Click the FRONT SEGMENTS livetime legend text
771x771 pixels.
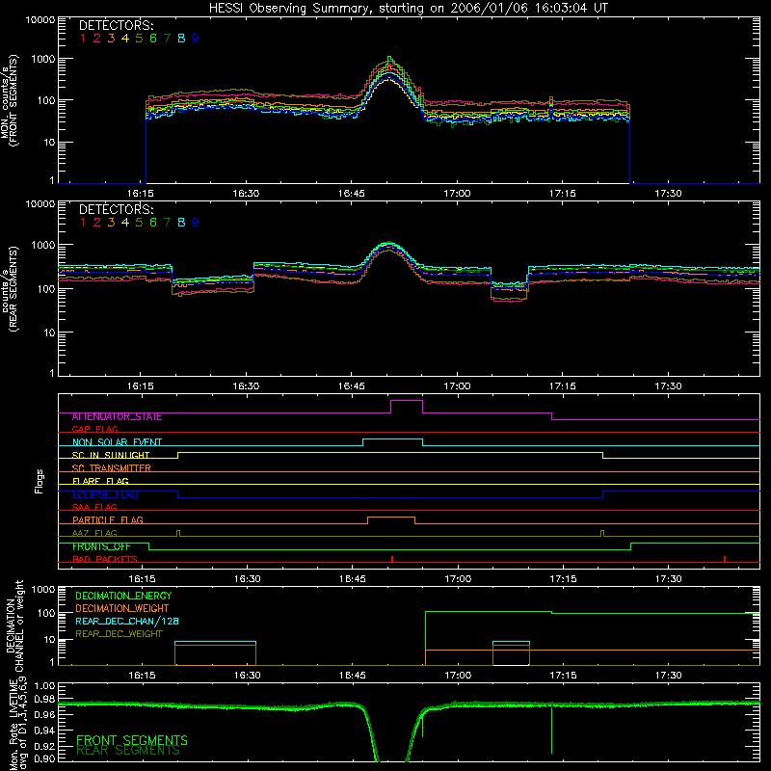pyautogui.click(x=132, y=740)
